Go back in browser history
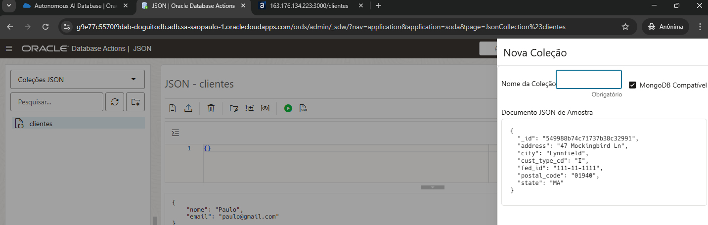 coord(10,27)
